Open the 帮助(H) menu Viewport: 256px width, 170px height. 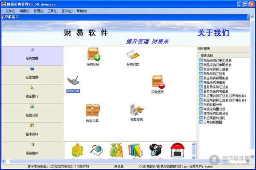coord(81,11)
